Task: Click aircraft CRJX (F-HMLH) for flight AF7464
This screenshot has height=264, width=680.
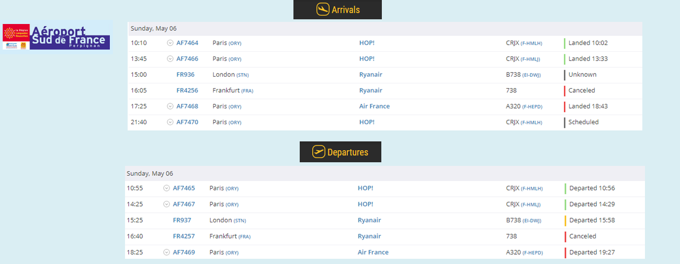Action: click(x=524, y=43)
